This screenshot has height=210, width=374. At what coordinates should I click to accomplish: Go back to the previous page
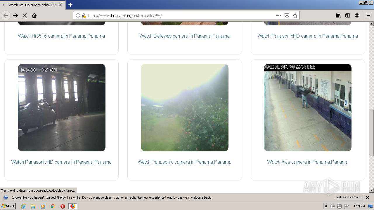6,15
